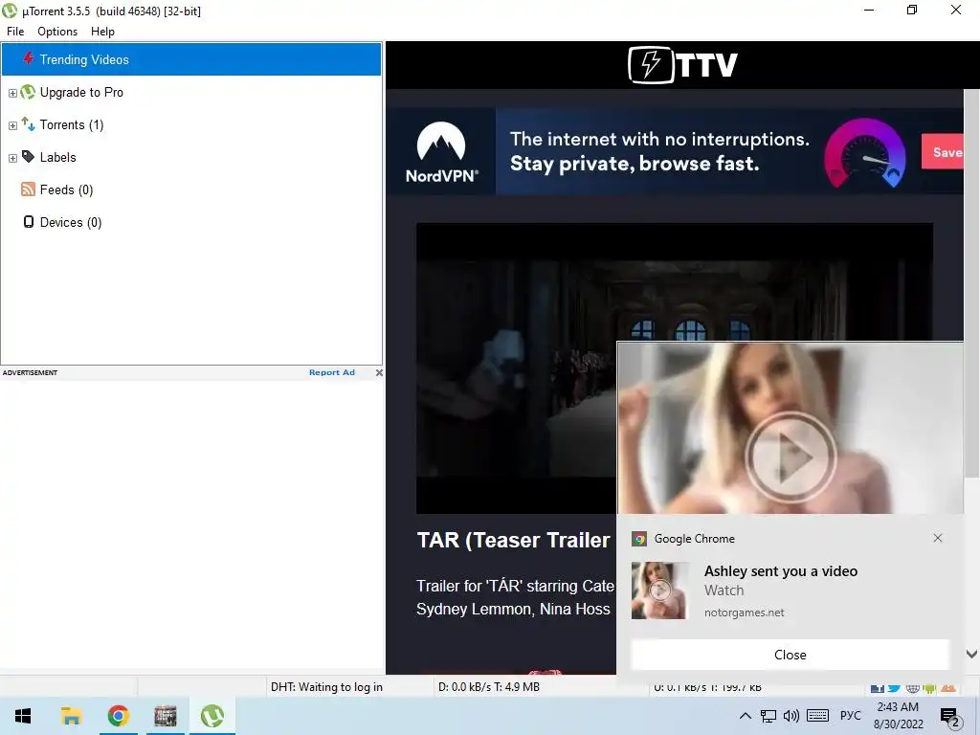Image resolution: width=980 pixels, height=735 pixels.
Task: Click the Facebook status bar icon
Action: pos(877,688)
